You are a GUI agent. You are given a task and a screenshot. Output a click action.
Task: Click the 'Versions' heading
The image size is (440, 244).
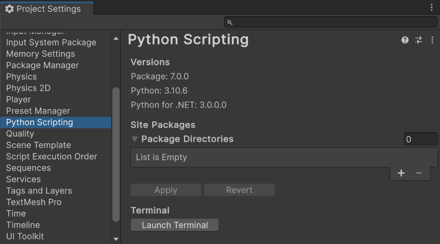(x=150, y=62)
